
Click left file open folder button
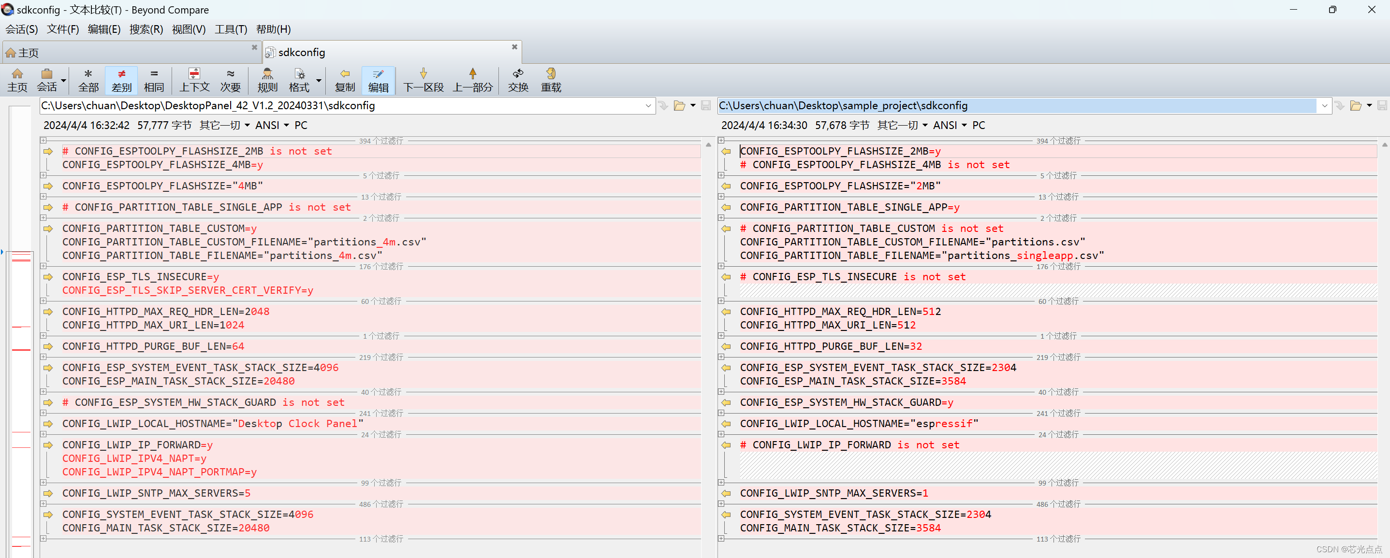coord(679,106)
